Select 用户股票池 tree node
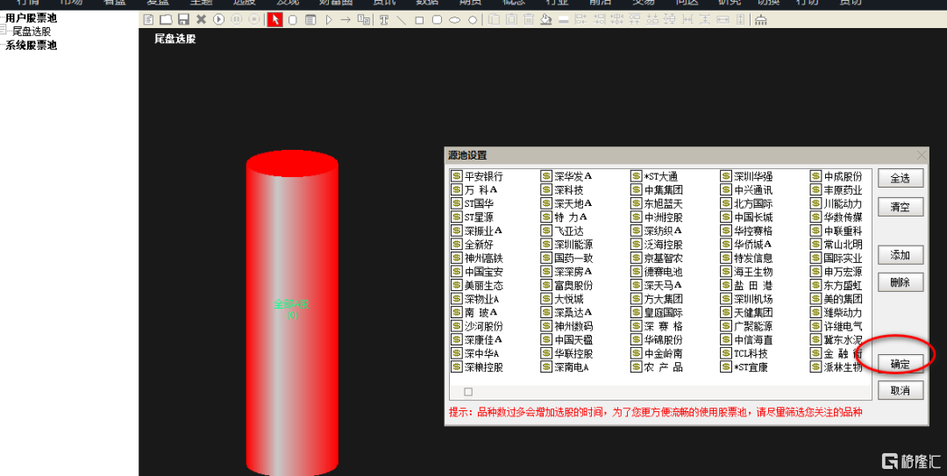Screen dimensions: 947x476 tap(31, 18)
